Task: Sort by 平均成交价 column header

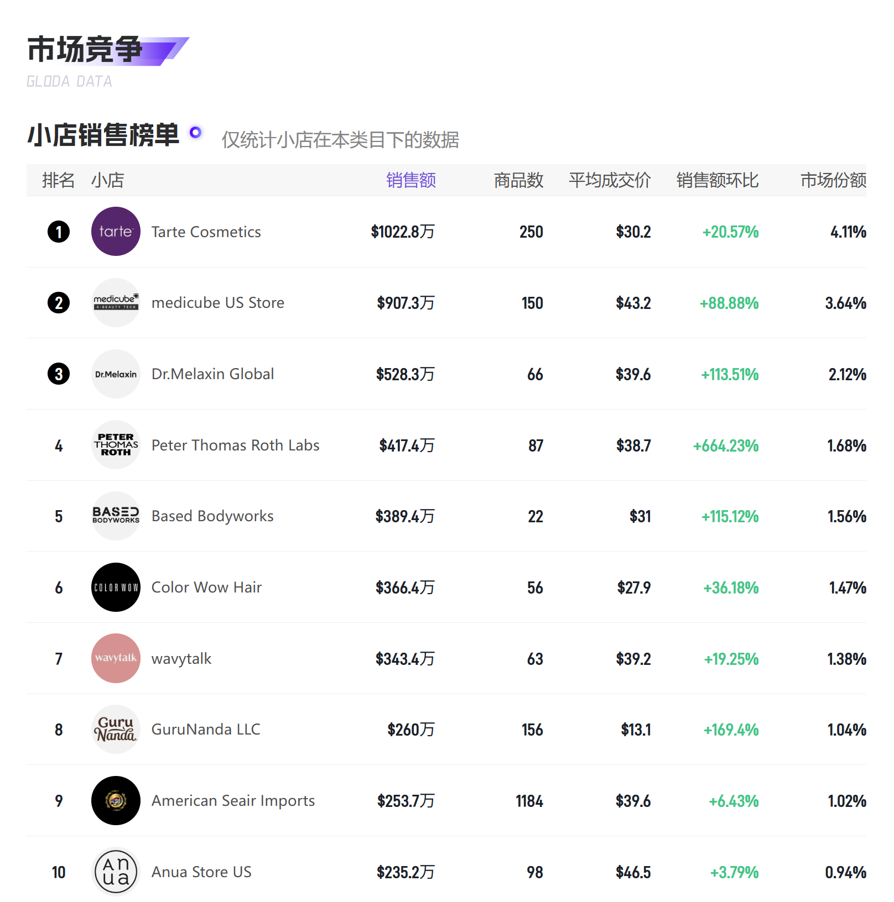Action: (x=610, y=180)
